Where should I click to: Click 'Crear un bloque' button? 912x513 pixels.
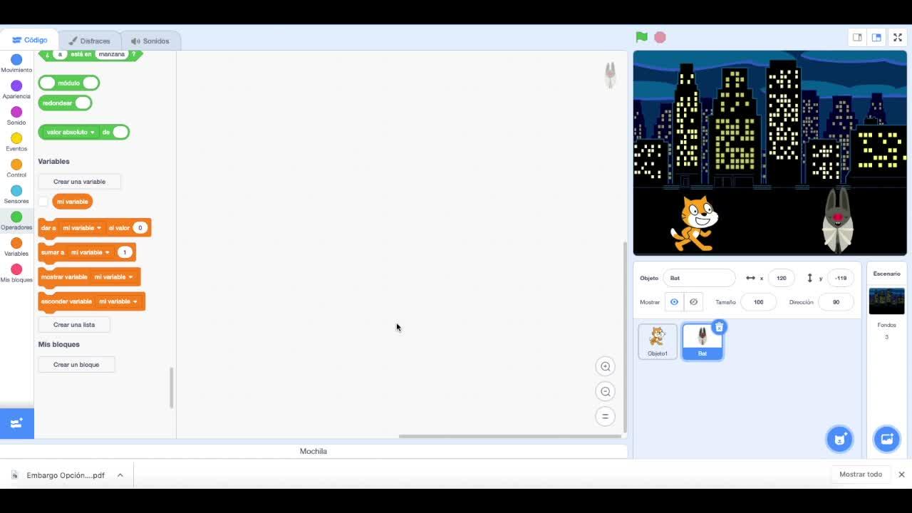click(76, 365)
